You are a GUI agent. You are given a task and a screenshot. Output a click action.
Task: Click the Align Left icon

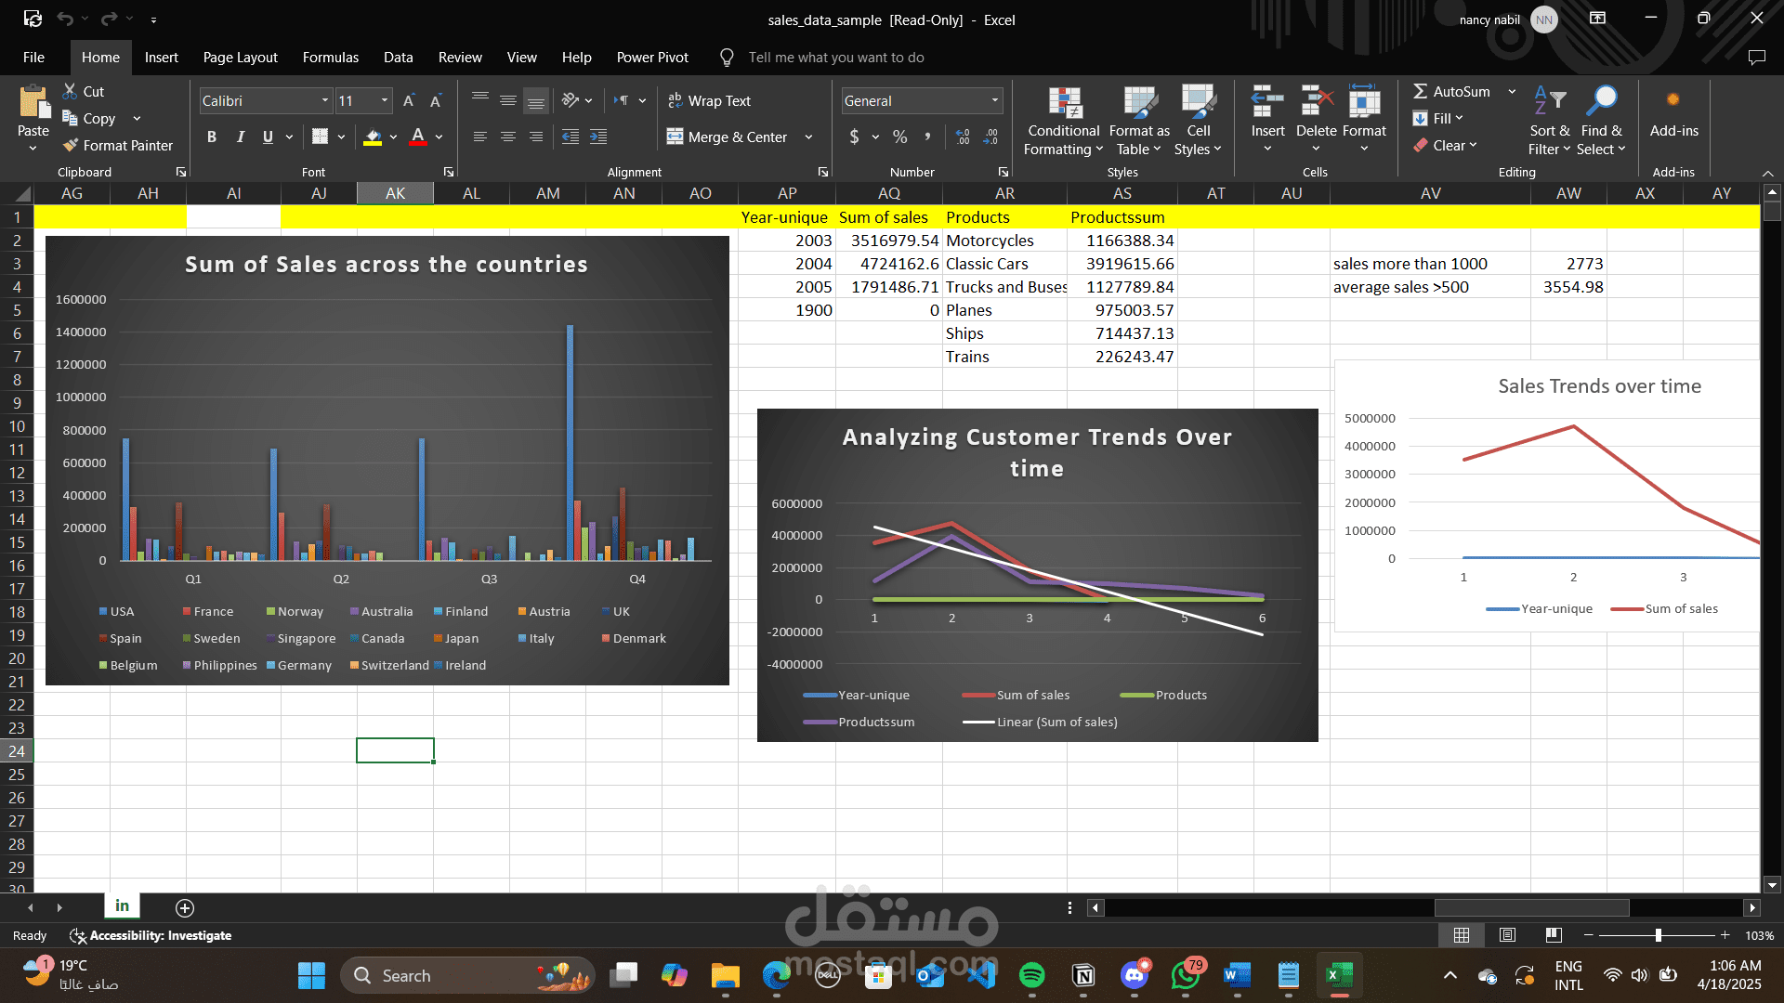pos(479,137)
